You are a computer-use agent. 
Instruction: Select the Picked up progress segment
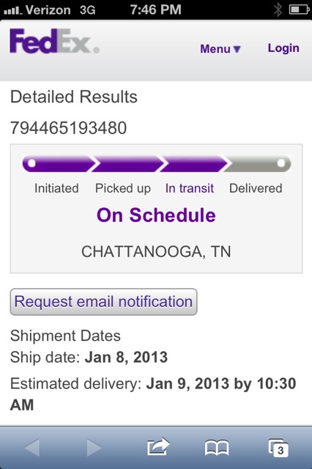(128, 163)
